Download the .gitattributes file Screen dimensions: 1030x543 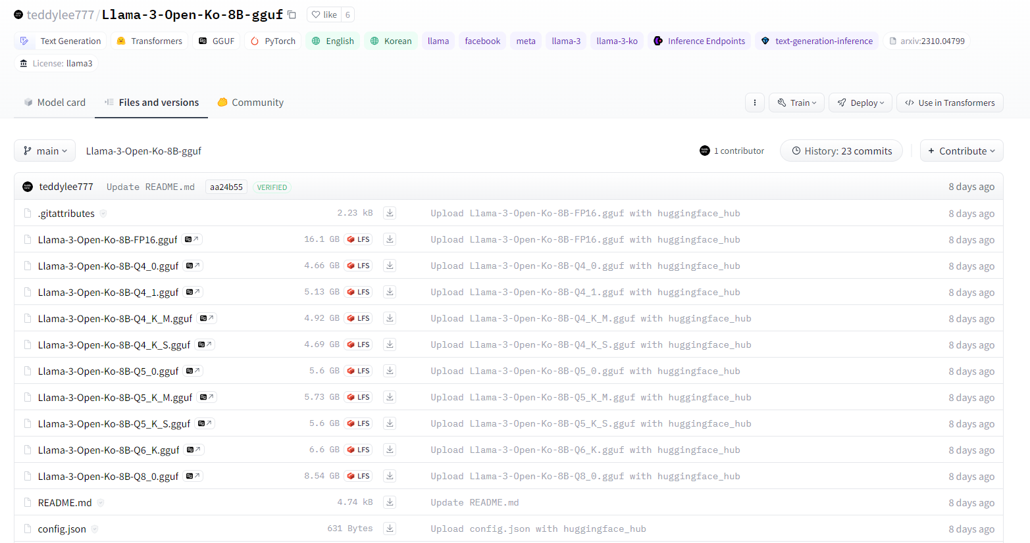coord(390,213)
